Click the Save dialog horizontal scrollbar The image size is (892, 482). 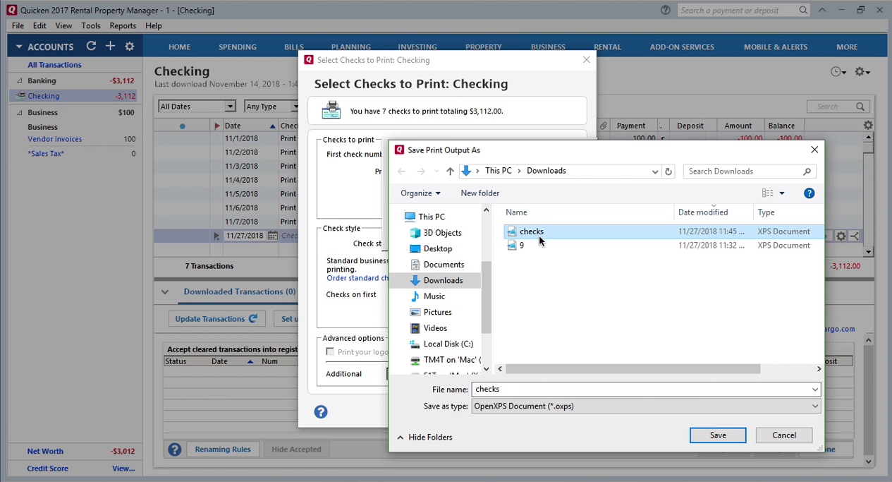[633, 369]
